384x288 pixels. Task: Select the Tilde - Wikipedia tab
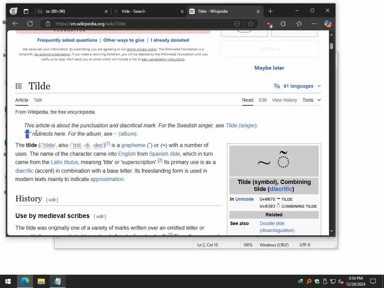click(225, 11)
